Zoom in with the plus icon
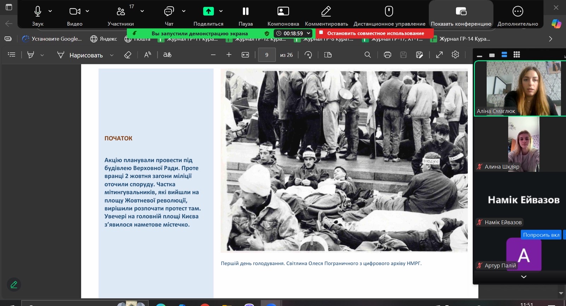 229,55
